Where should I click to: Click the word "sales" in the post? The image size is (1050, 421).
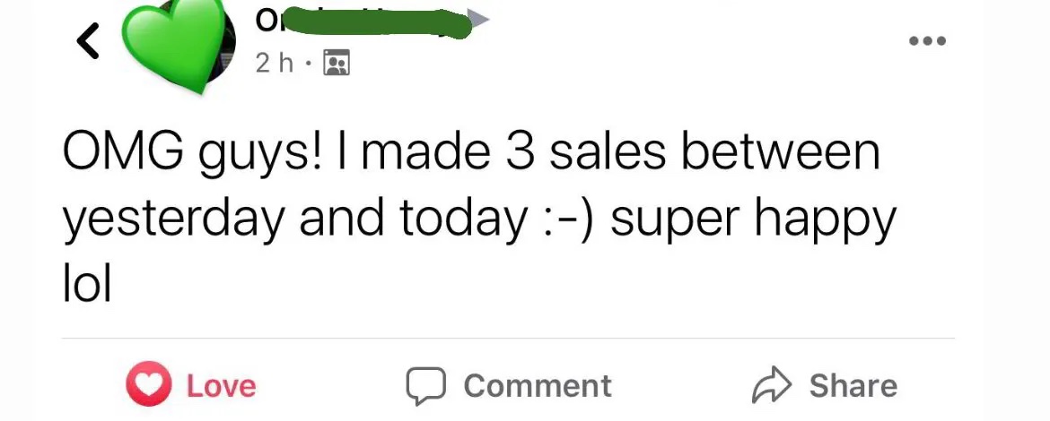607,154
